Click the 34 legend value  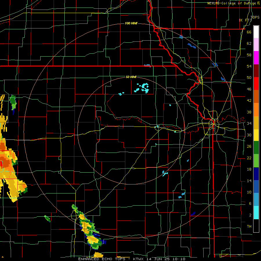(249, 124)
